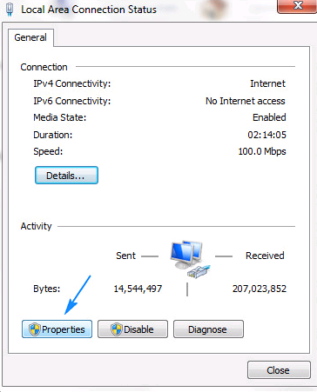Click the Duration value 02:14:05
The width and height of the screenshot is (317, 392).
(266, 135)
